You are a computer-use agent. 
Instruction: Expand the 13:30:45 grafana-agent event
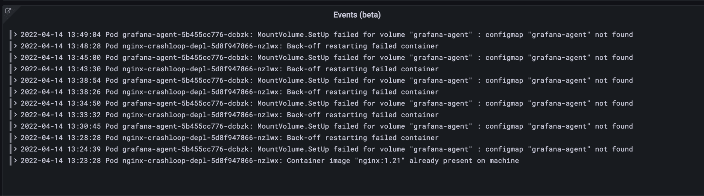[15, 126]
